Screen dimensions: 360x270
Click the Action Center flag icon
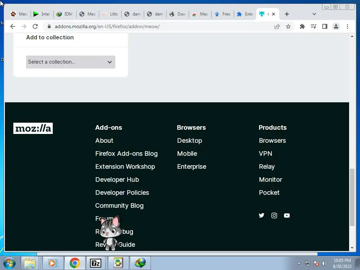316,263
